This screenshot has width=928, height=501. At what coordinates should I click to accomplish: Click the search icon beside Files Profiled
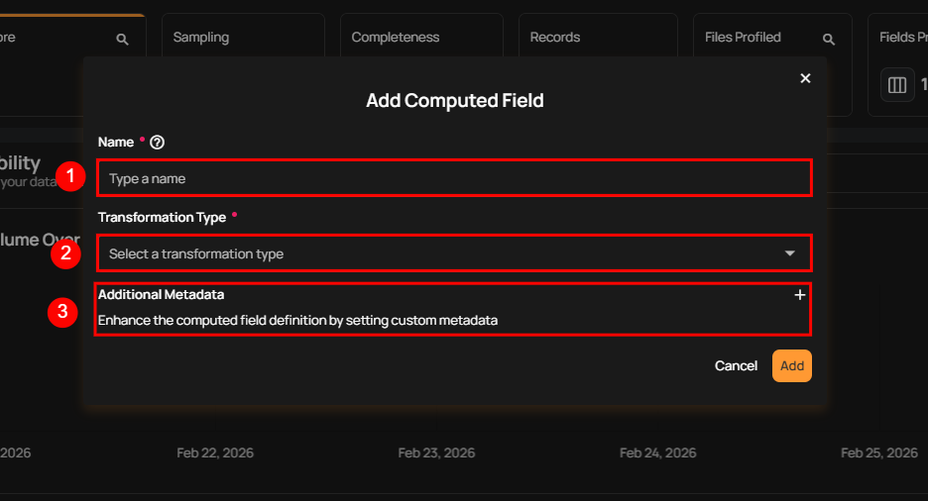pos(829,39)
